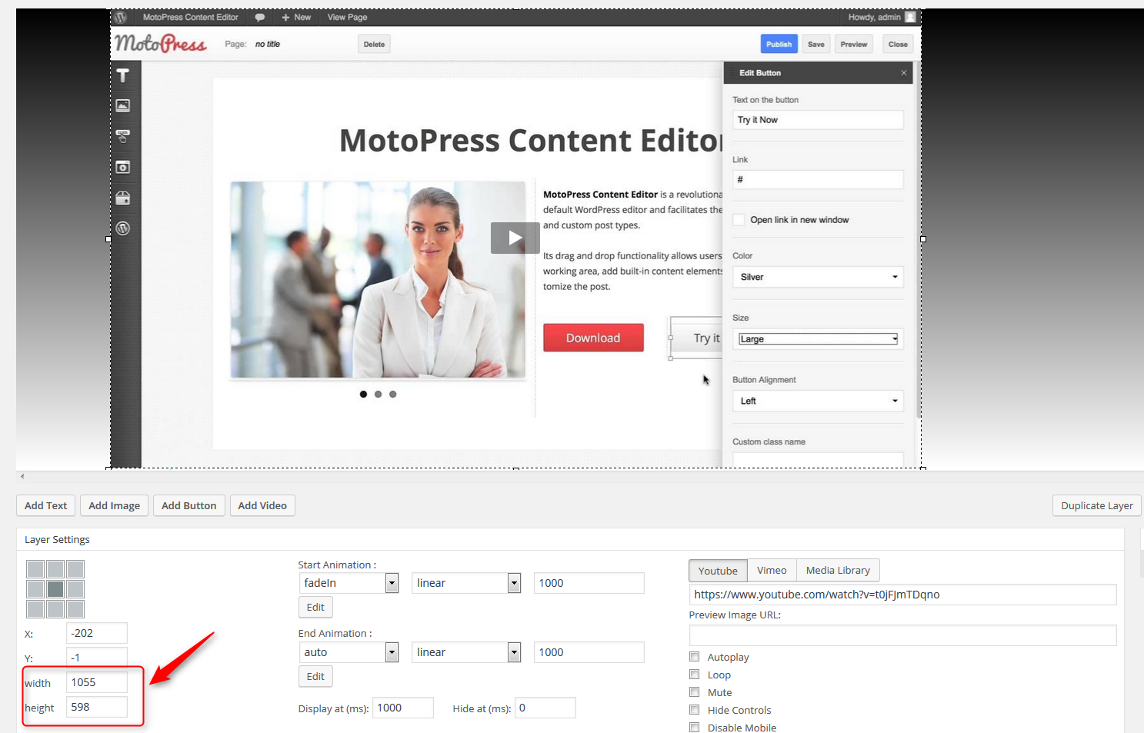Click the horizontal scrollbar left arrow
Viewport: 1144px width, 733px height.
click(x=22, y=477)
